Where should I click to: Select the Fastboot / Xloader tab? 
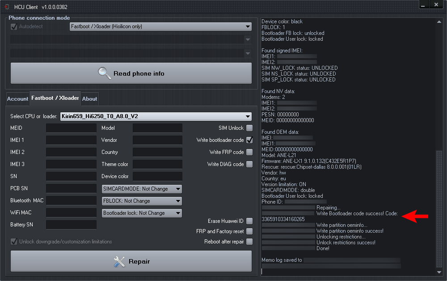point(55,98)
